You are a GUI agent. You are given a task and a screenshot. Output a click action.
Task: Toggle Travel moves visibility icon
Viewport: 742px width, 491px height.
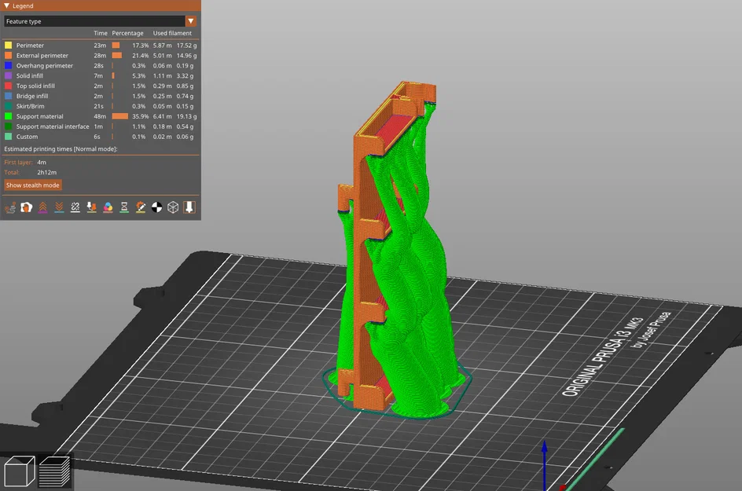[10, 207]
